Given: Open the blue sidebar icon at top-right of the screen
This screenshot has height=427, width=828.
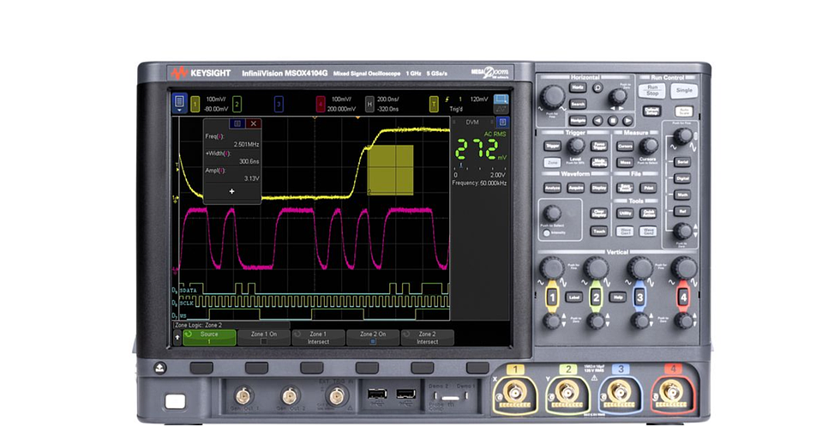Looking at the screenshot, I should 501,99.
